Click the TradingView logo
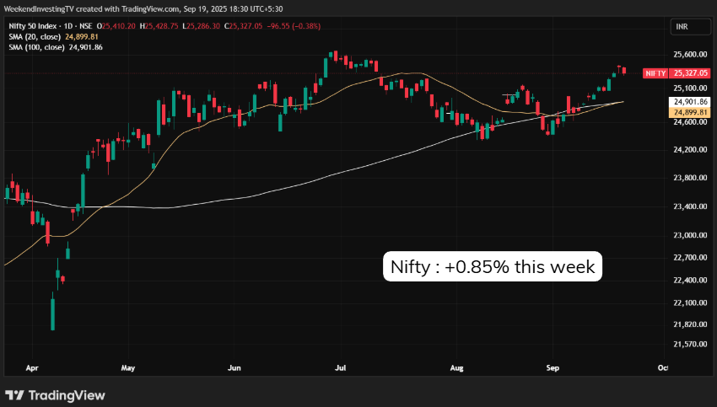This screenshot has height=407, width=717. point(56,395)
